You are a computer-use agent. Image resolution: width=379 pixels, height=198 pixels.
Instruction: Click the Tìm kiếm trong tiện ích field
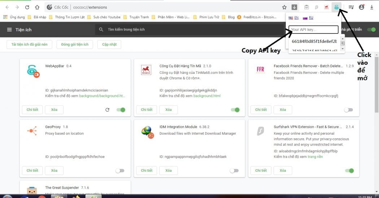point(188,30)
